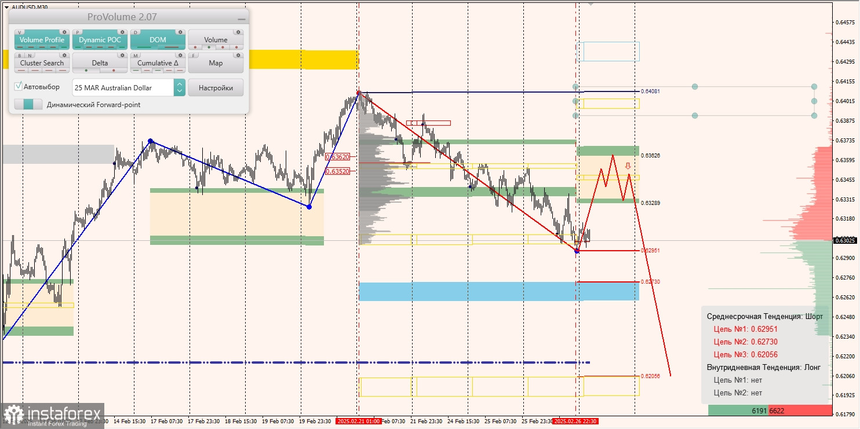Click the 0.62951 target level label

tap(650, 251)
